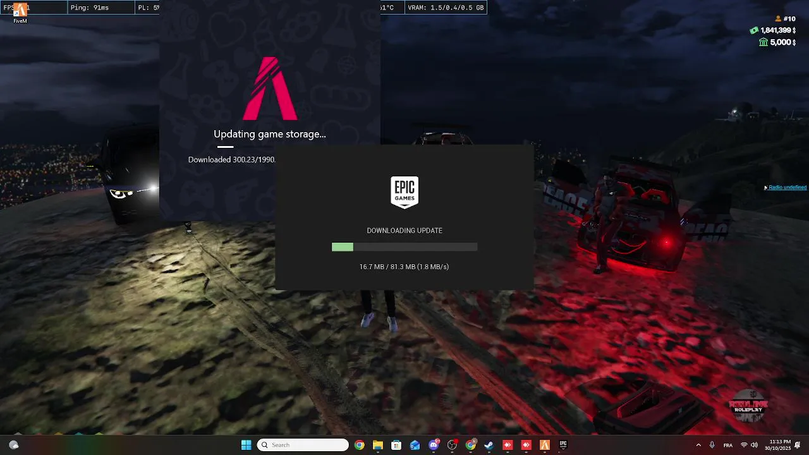Click the green update download progress bar

pyautogui.click(x=404, y=247)
